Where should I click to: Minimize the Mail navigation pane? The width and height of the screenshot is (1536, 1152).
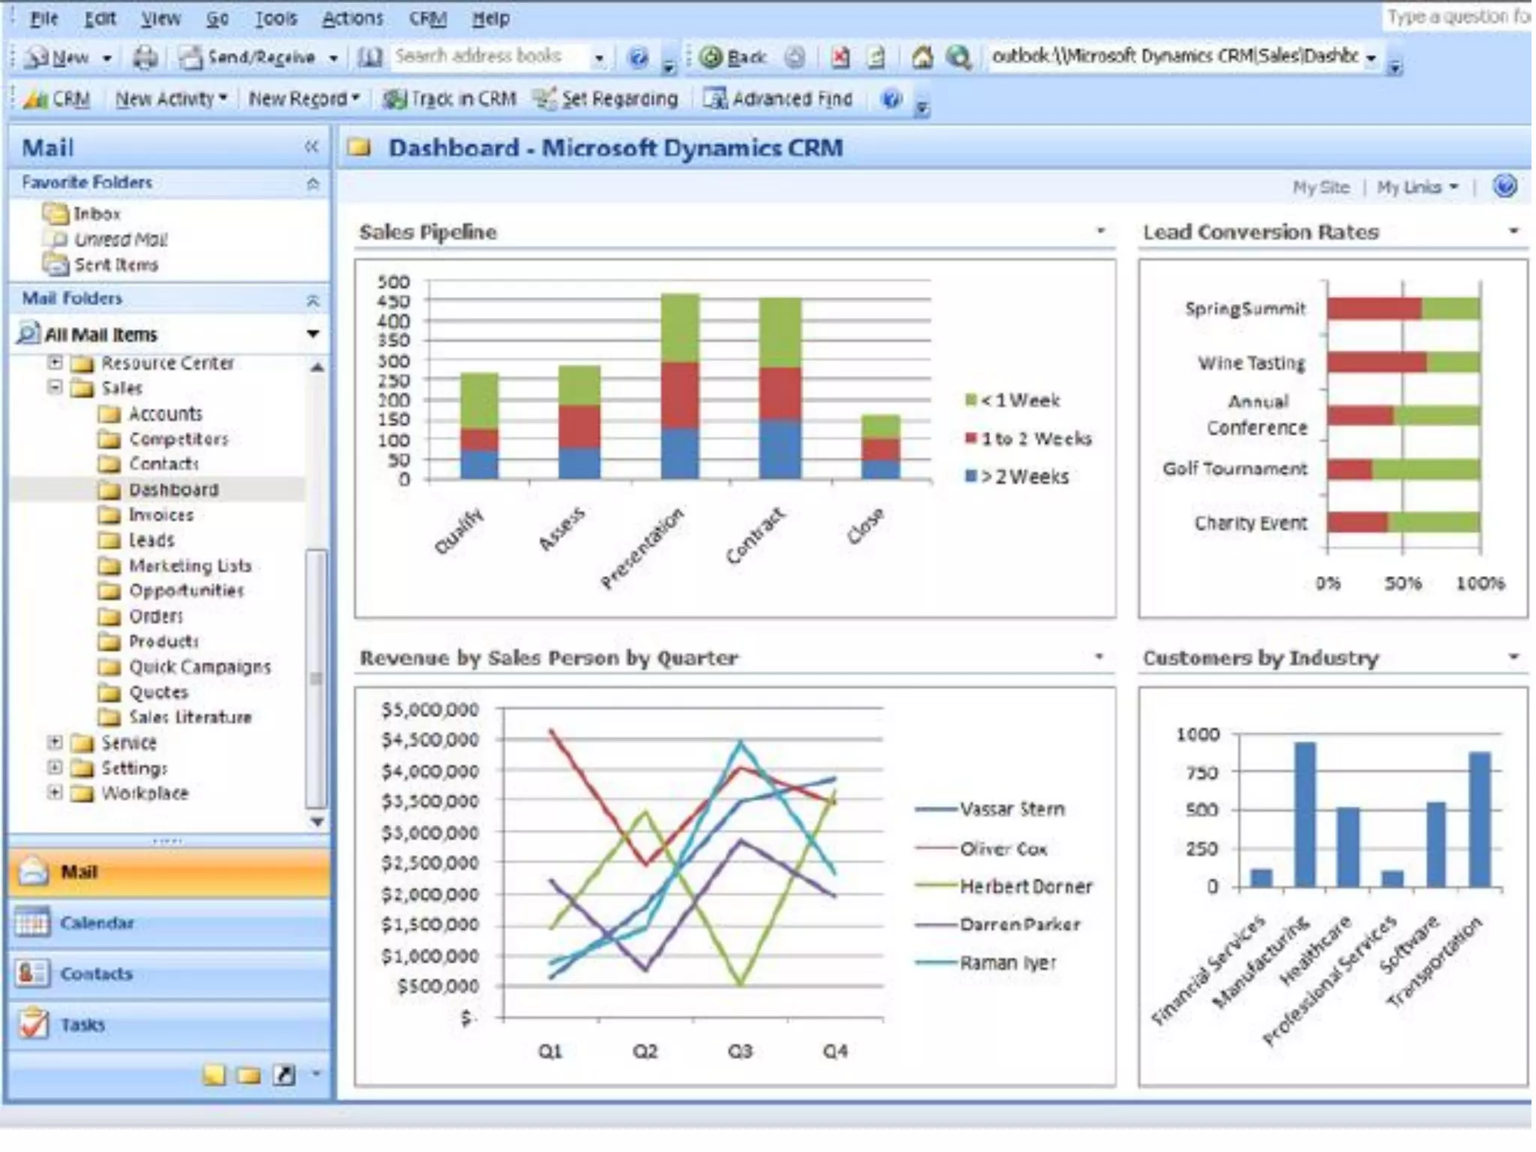point(311,147)
